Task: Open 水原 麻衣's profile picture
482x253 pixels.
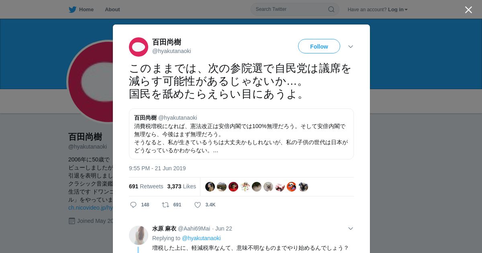Action: (139, 235)
